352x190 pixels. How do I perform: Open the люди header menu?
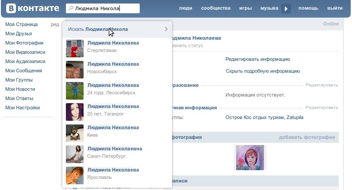pyautogui.click(x=186, y=8)
